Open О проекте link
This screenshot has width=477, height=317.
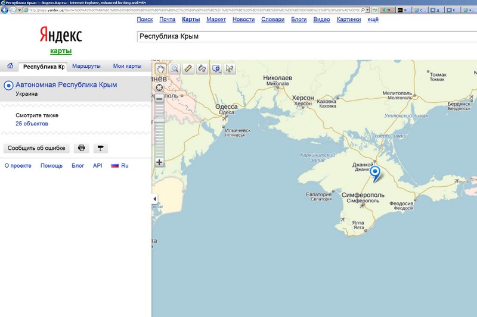tap(18, 165)
